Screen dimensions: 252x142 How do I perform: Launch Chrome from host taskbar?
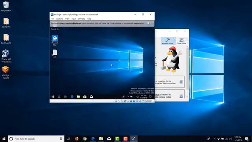pyautogui.click(x=85, y=138)
